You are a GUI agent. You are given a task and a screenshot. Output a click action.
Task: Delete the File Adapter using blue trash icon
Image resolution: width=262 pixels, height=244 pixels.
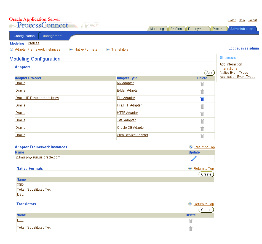click(202, 99)
